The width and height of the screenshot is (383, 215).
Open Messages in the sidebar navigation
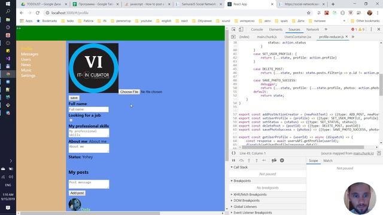point(29,54)
